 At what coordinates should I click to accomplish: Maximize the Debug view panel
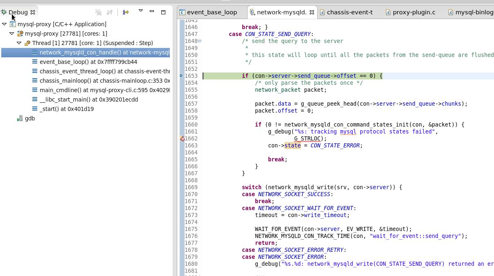coord(163,12)
